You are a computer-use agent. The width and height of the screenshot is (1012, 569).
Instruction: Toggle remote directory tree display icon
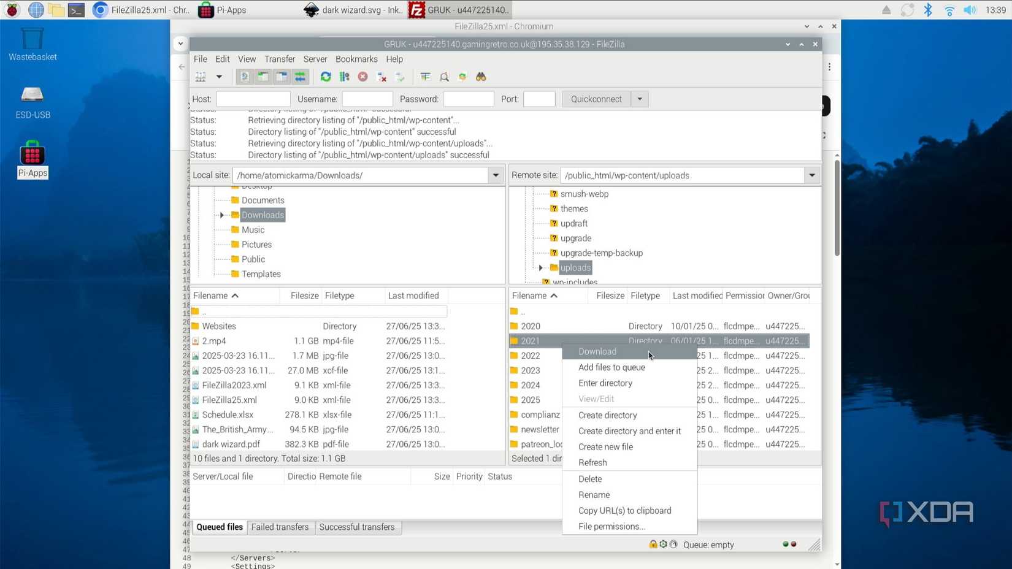click(x=282, y=77)
